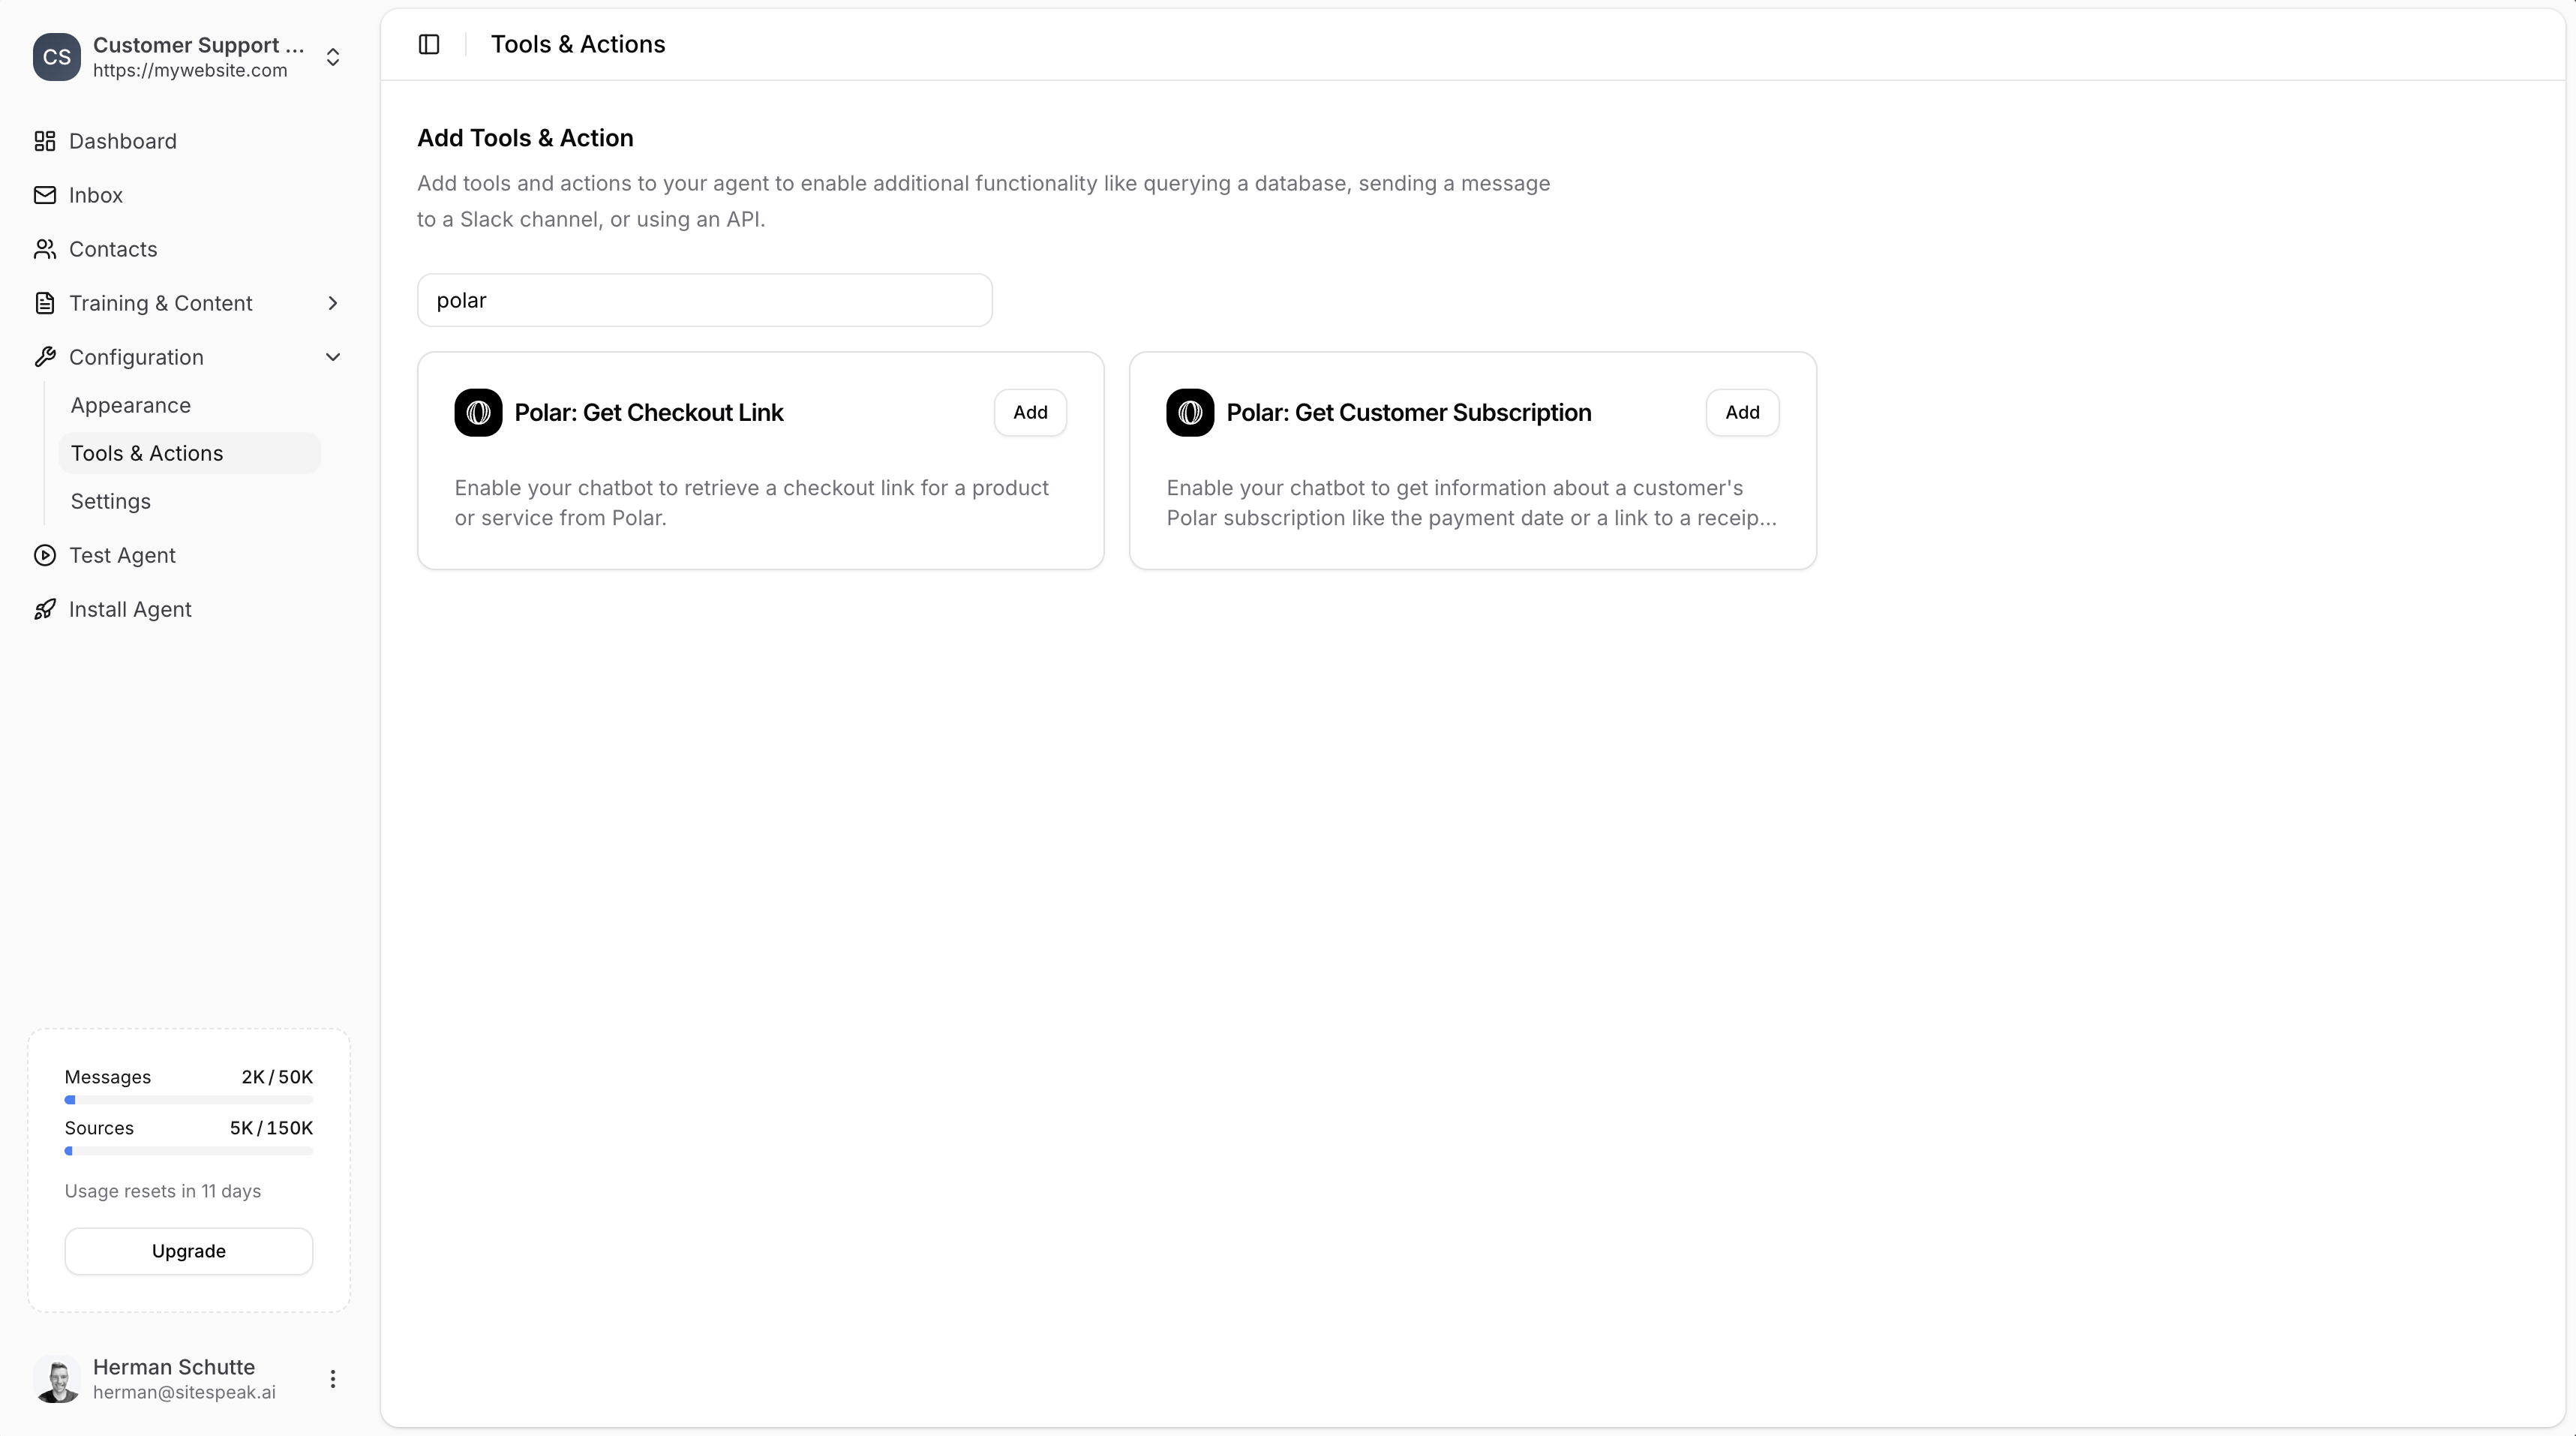Add the Polar Get Checkout Link tool
Viewport: 2576px width, 1436px height.
click(1030, 412)
